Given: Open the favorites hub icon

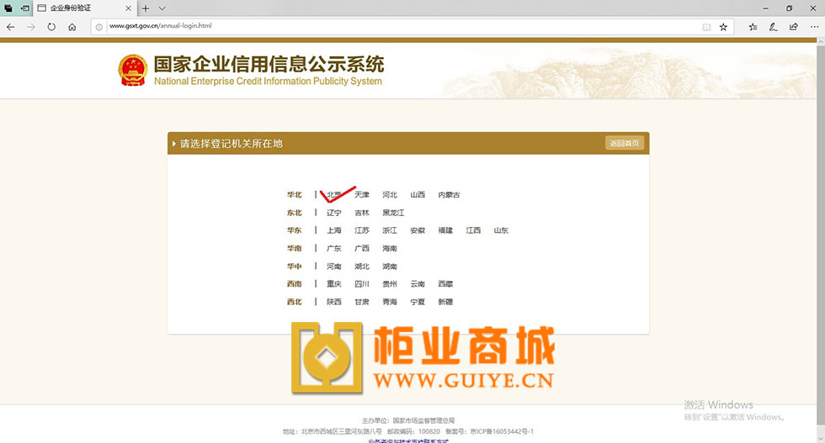Looking at the screenshot, I should [753, 27].
